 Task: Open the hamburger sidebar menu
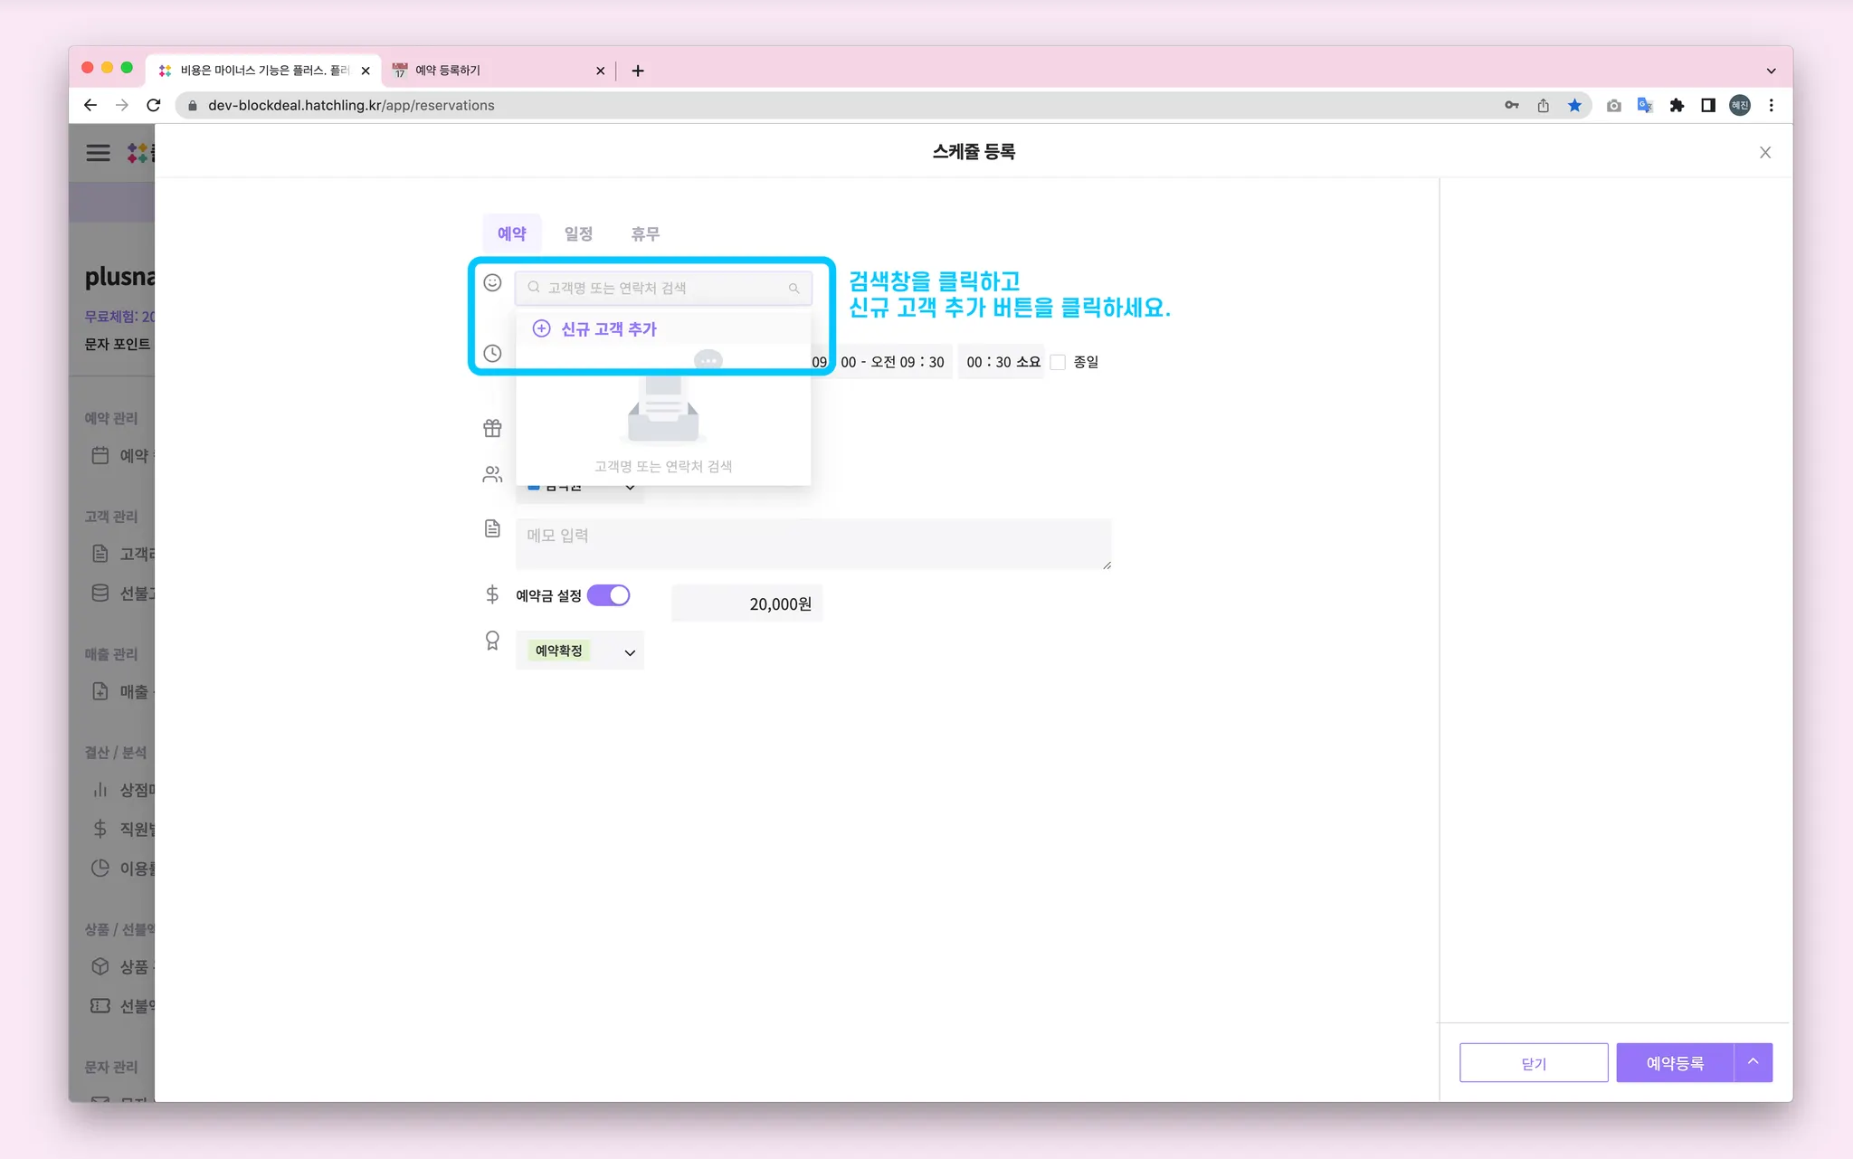pos(98,153)
